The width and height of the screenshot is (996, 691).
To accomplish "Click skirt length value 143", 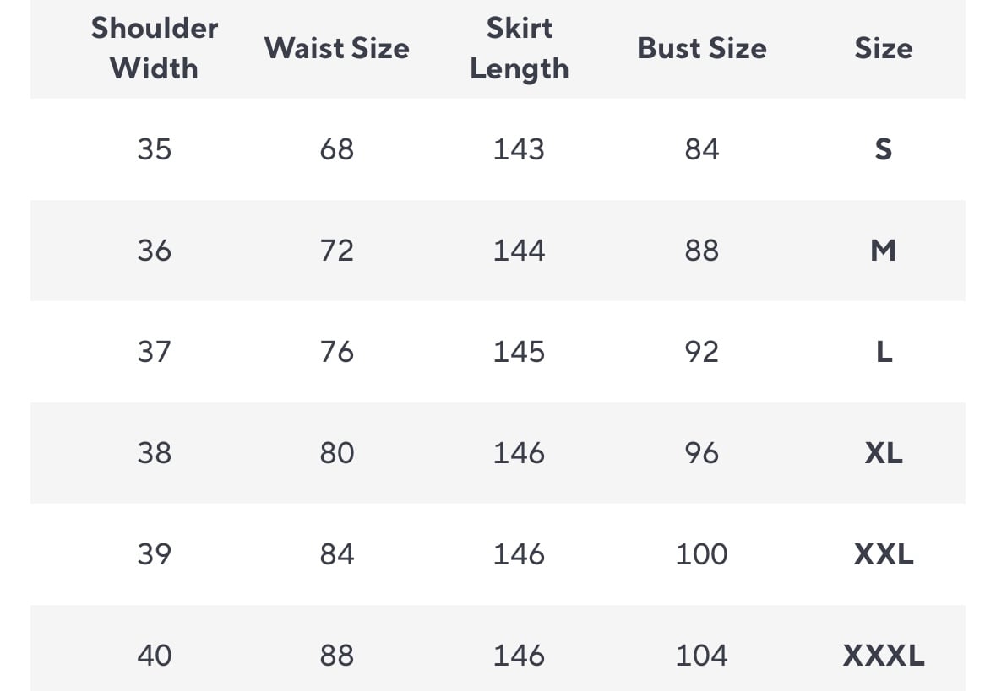I will [519, 149].
